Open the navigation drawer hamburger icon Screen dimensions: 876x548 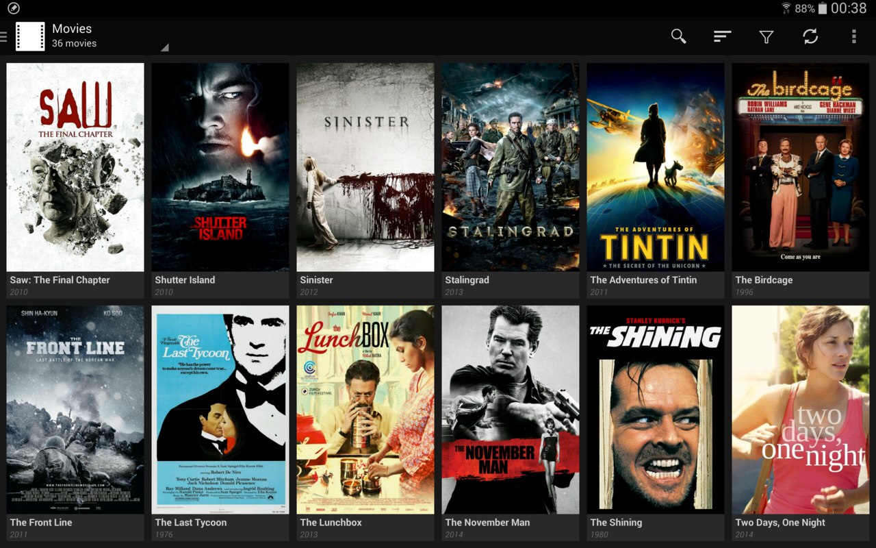pos(3,36)
